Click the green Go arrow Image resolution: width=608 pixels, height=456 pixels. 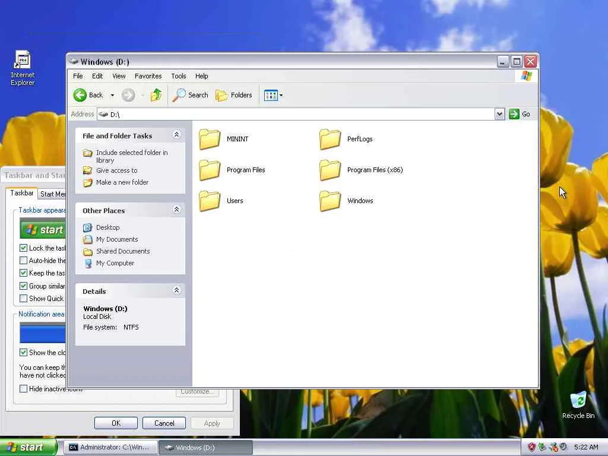coord(514,114)
